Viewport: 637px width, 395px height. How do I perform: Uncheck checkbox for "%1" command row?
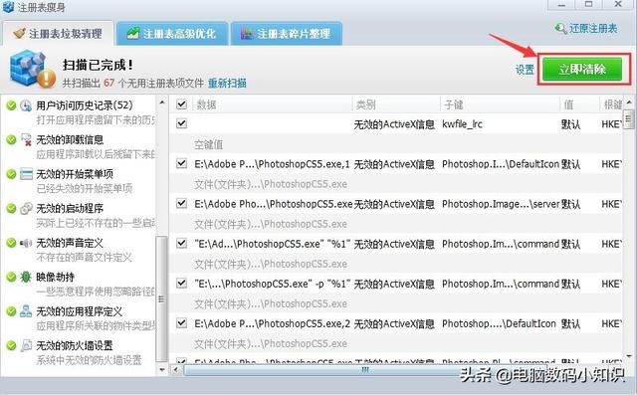pyautogui.click(x=181, y=243)
